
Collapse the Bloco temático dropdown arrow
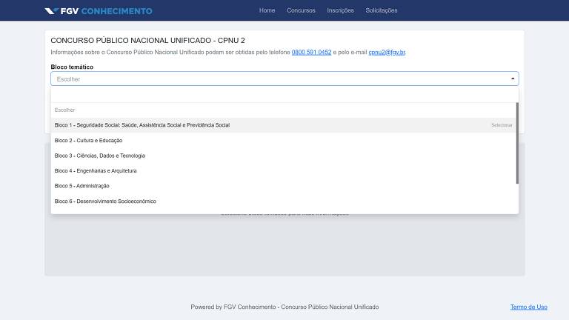click(x=513, y=79)
